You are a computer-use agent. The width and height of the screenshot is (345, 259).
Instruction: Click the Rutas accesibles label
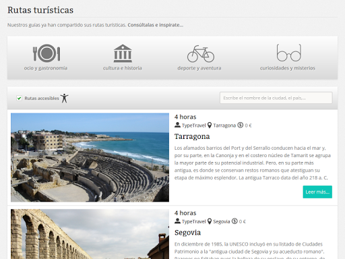pyautogui.click(x=42, y=98)
